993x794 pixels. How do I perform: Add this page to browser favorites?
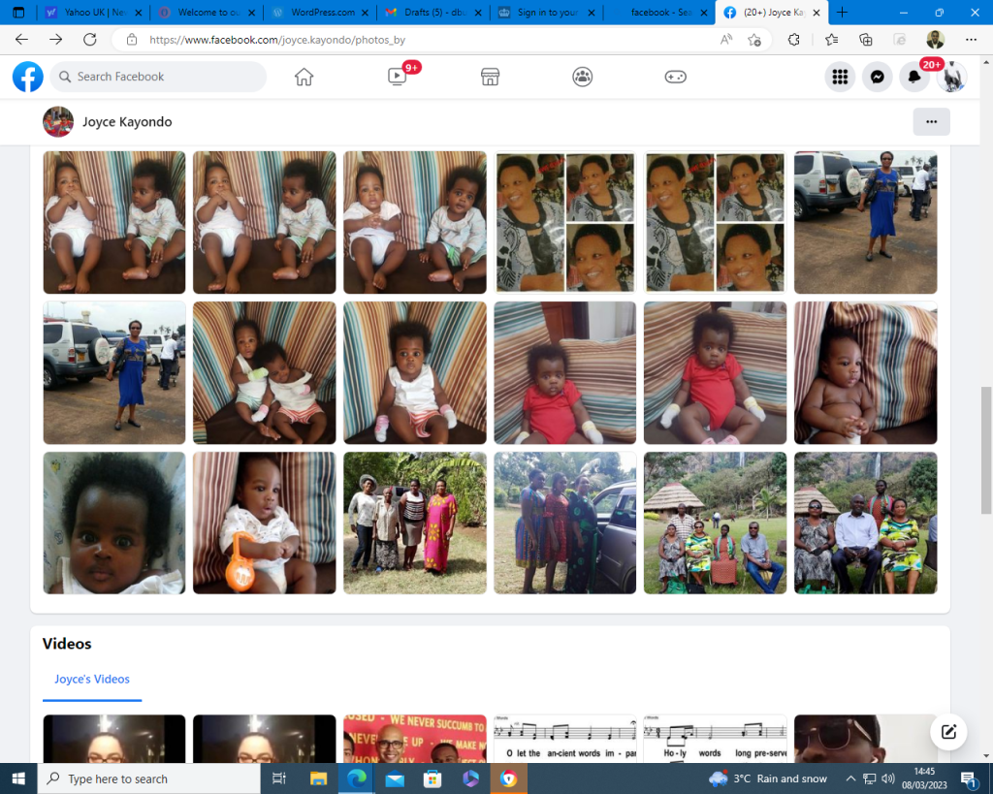tap(754, 40)
